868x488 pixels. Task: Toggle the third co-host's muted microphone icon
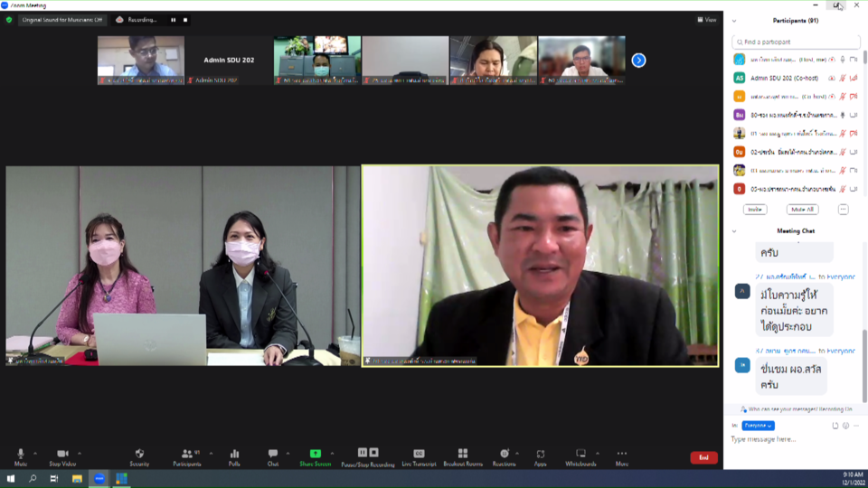click(x=843, y=97)
